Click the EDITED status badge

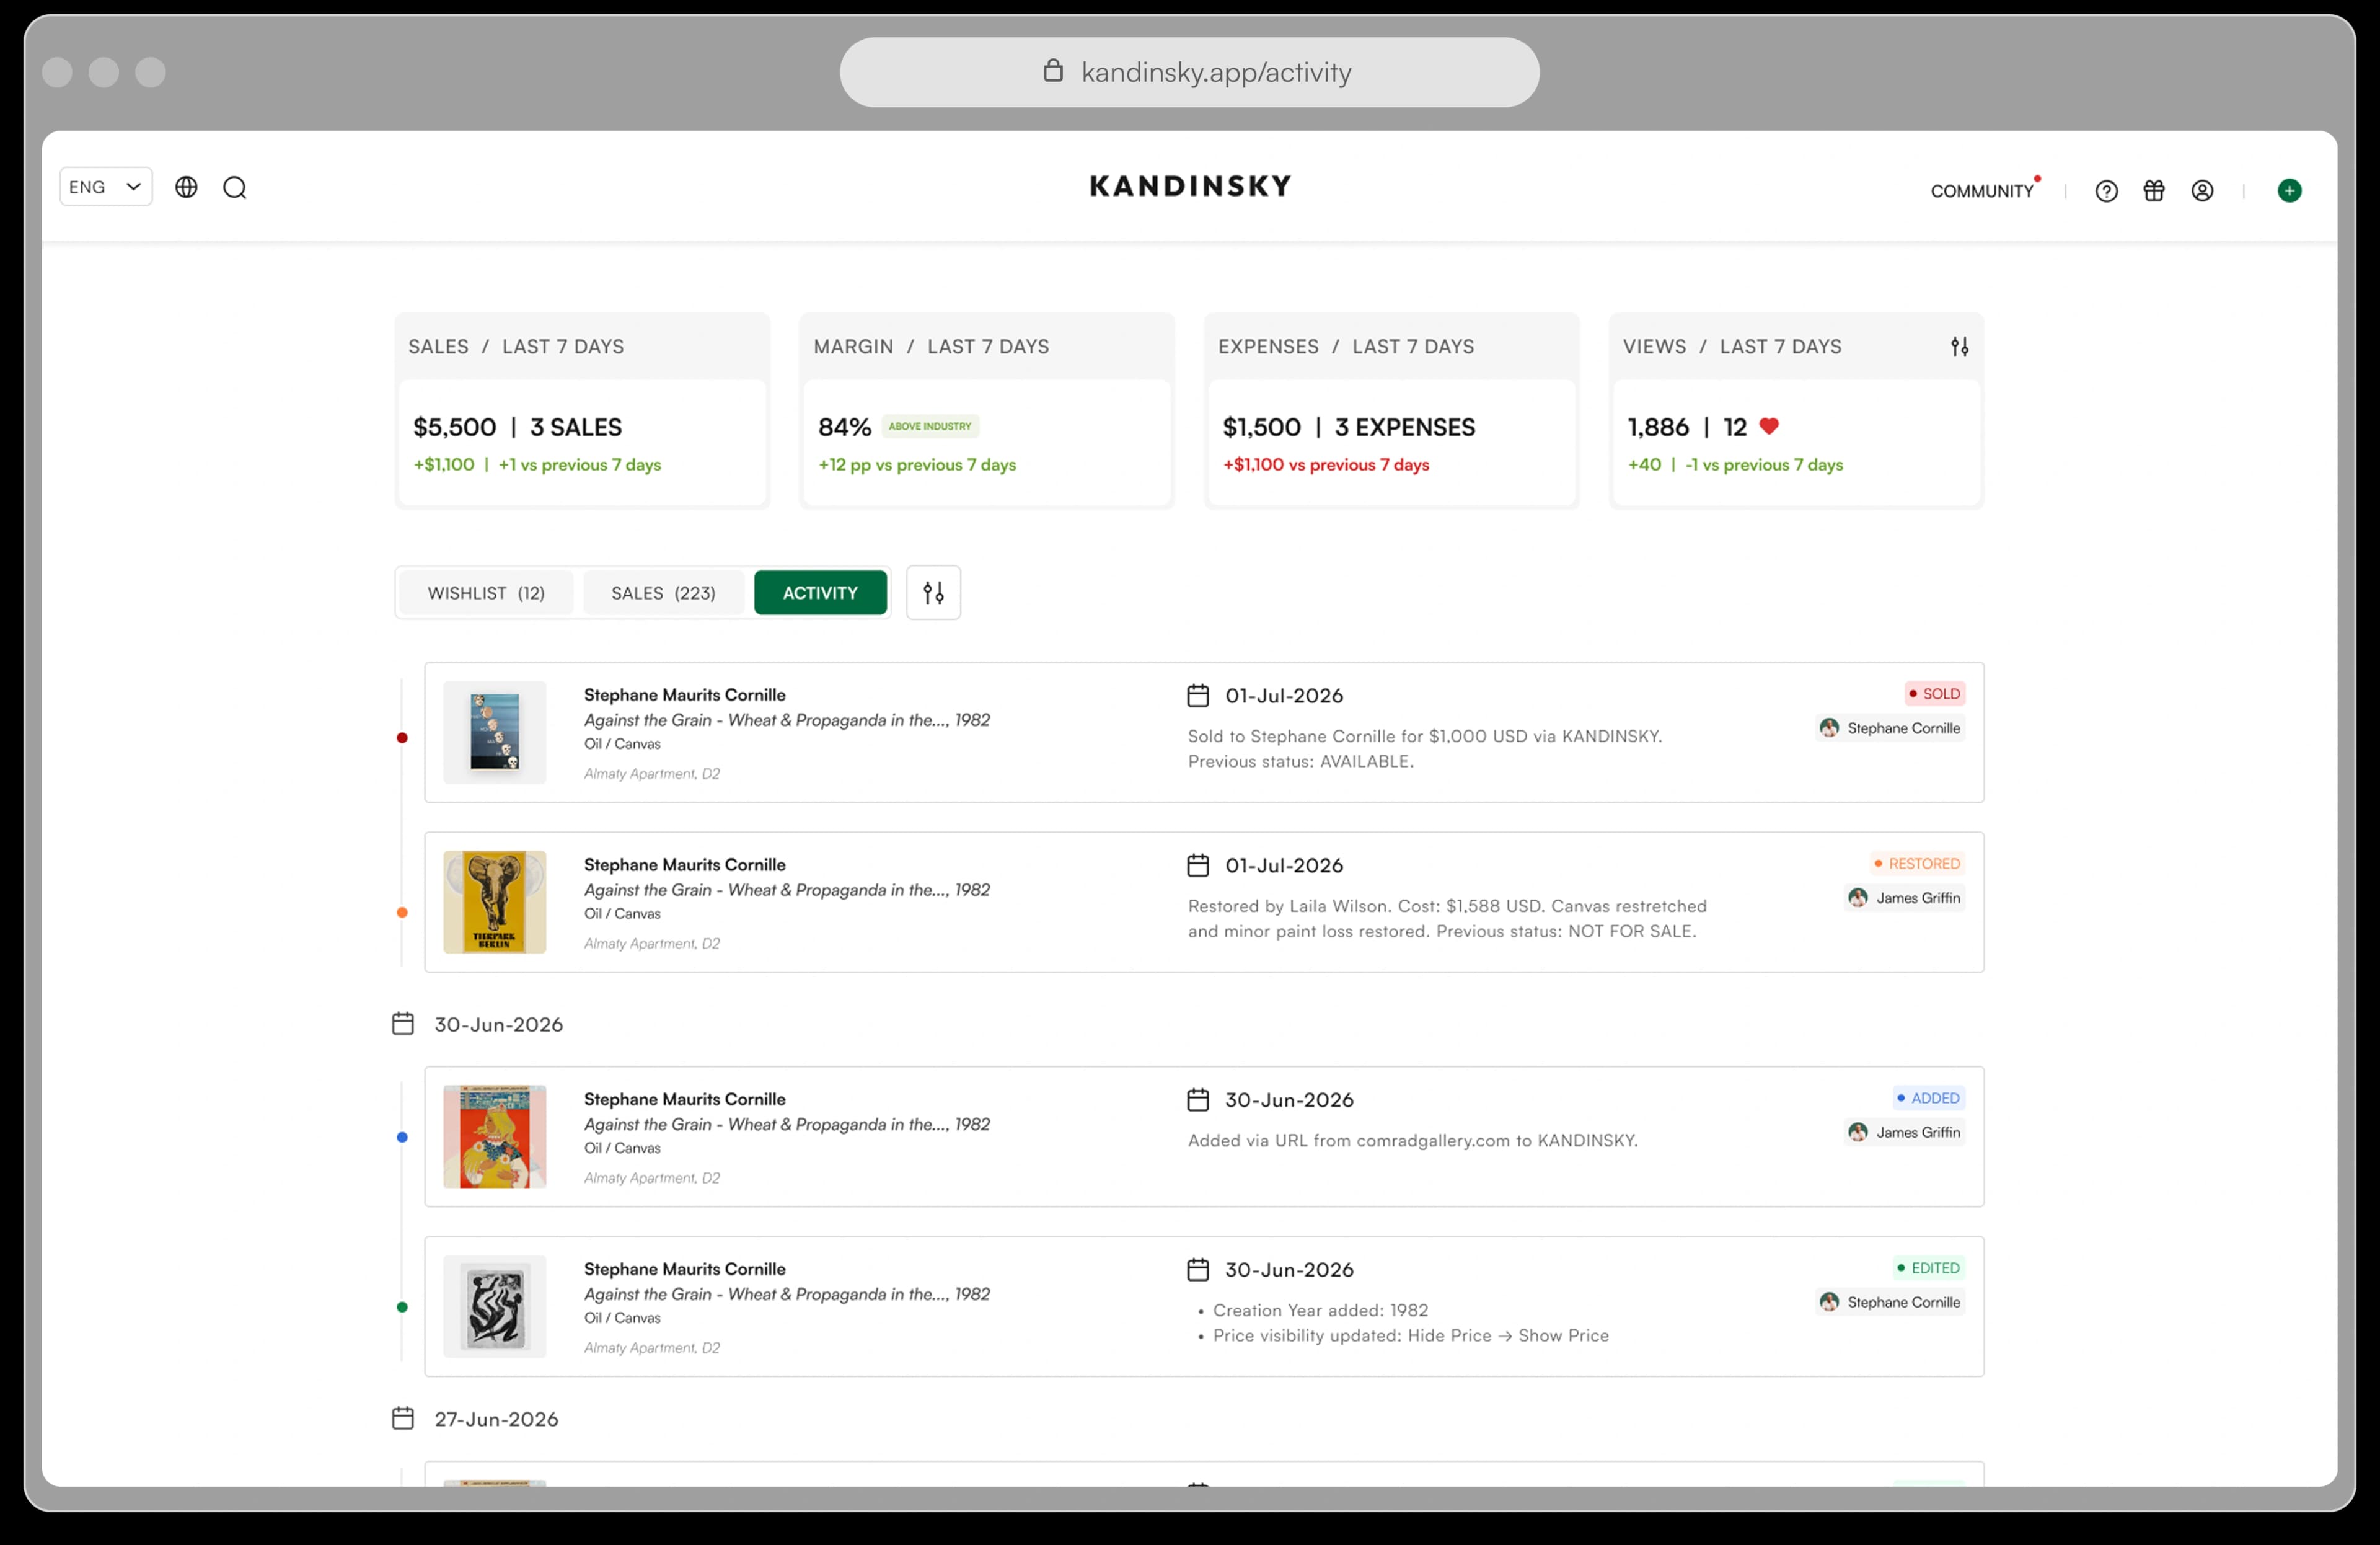click(1928, 1268)
